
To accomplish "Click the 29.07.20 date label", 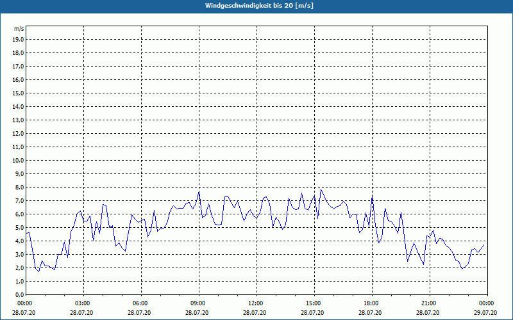I will [485, 312].
